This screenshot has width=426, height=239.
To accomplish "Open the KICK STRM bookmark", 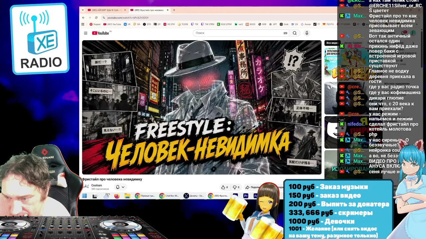I will point(224,24).
